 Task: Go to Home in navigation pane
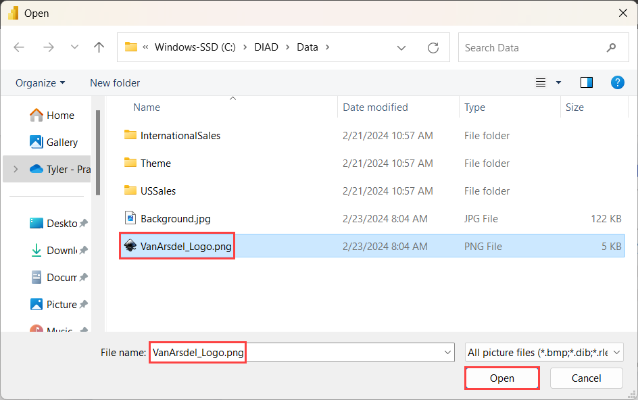click(x=52, y=116)
